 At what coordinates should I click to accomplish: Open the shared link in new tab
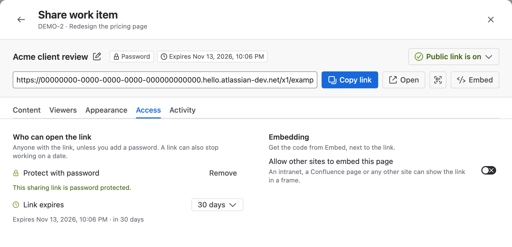pos(404,80)
